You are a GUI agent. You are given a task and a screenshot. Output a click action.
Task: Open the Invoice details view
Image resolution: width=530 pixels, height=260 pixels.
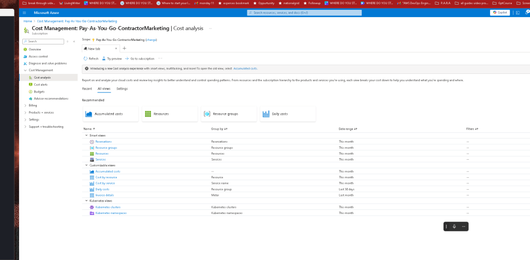(105, 195)
